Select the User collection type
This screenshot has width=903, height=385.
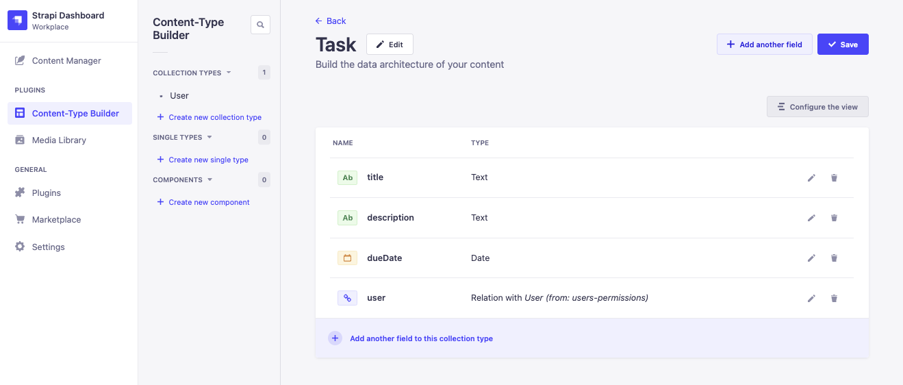coord(179,96)
